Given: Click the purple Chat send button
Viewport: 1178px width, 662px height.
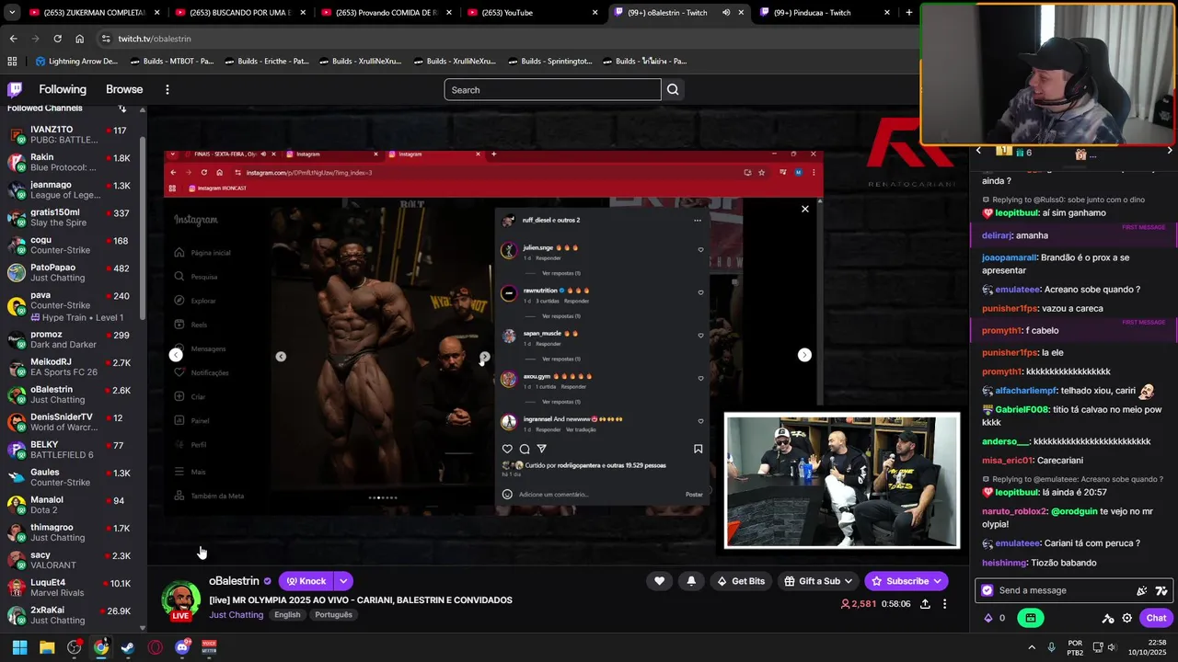Looking at the screenshot, I should 1156,618.
